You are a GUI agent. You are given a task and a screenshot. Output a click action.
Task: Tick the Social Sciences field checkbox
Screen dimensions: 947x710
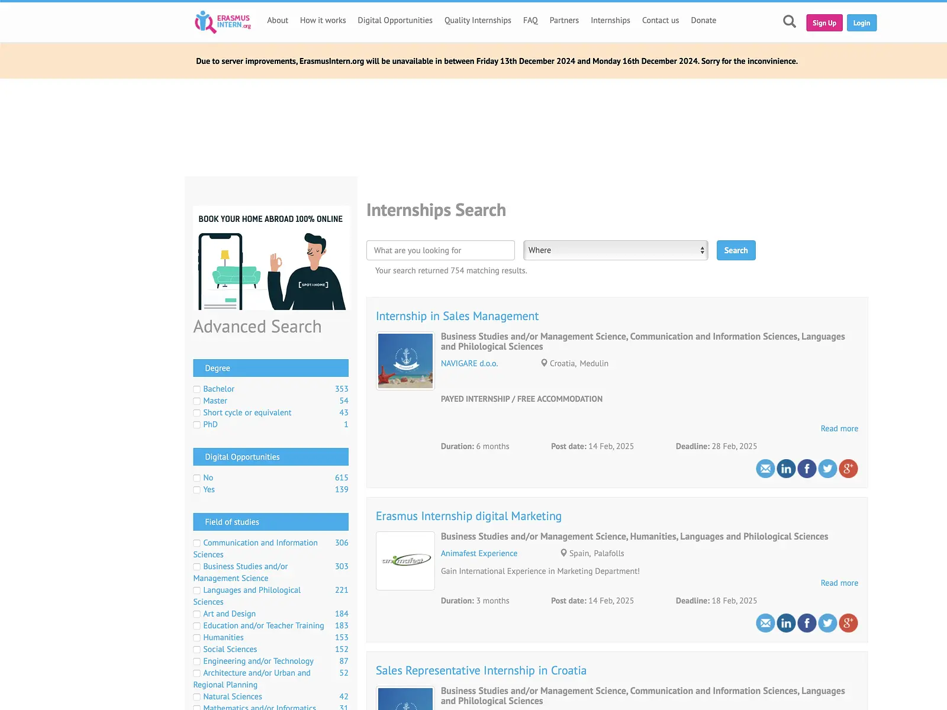pos(197,650)
